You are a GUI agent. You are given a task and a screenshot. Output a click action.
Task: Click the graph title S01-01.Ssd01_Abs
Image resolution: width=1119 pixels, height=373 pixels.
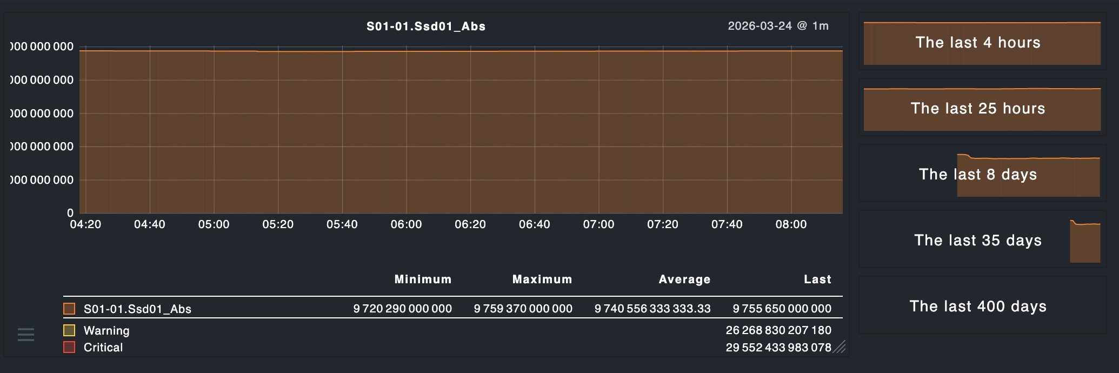click(426, 26)
